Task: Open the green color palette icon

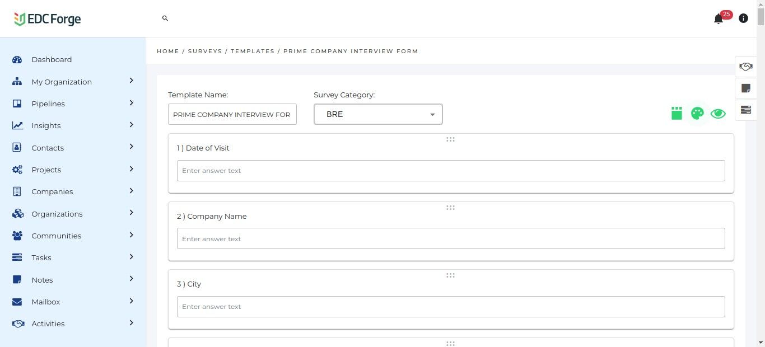Action: click(697, 114)
